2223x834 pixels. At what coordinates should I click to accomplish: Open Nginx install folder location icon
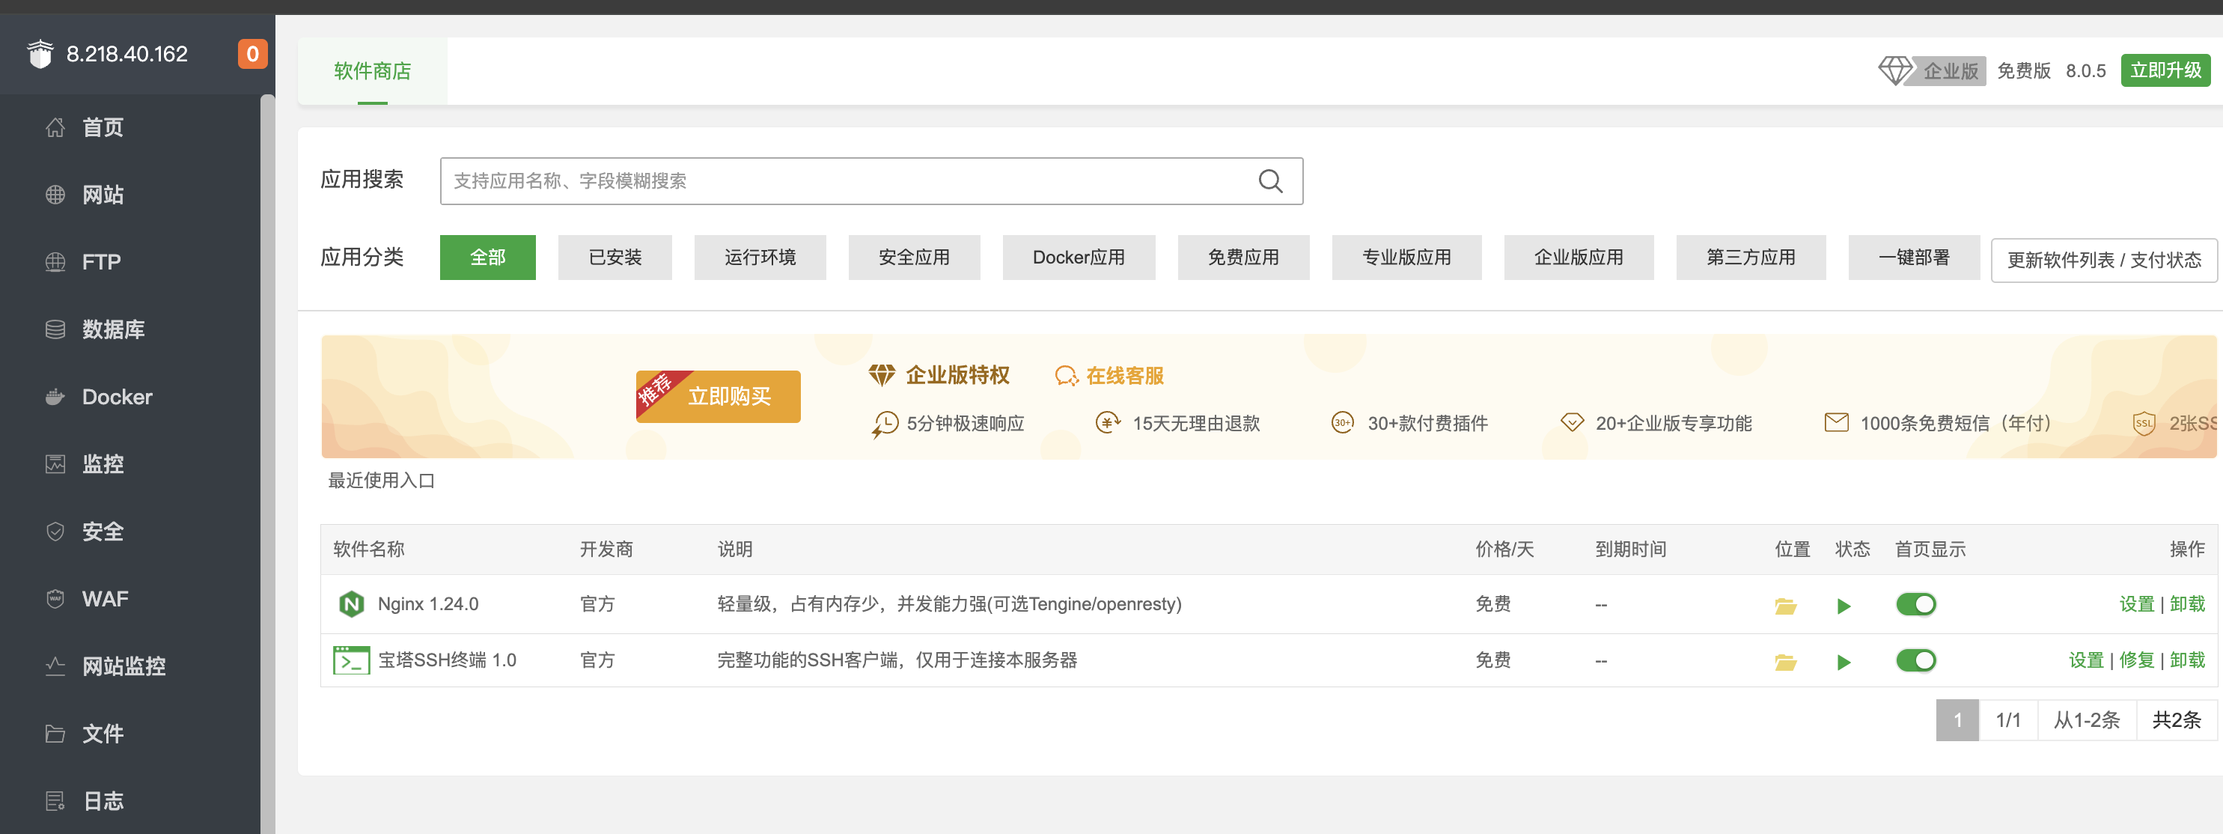tap(1785, 606)
